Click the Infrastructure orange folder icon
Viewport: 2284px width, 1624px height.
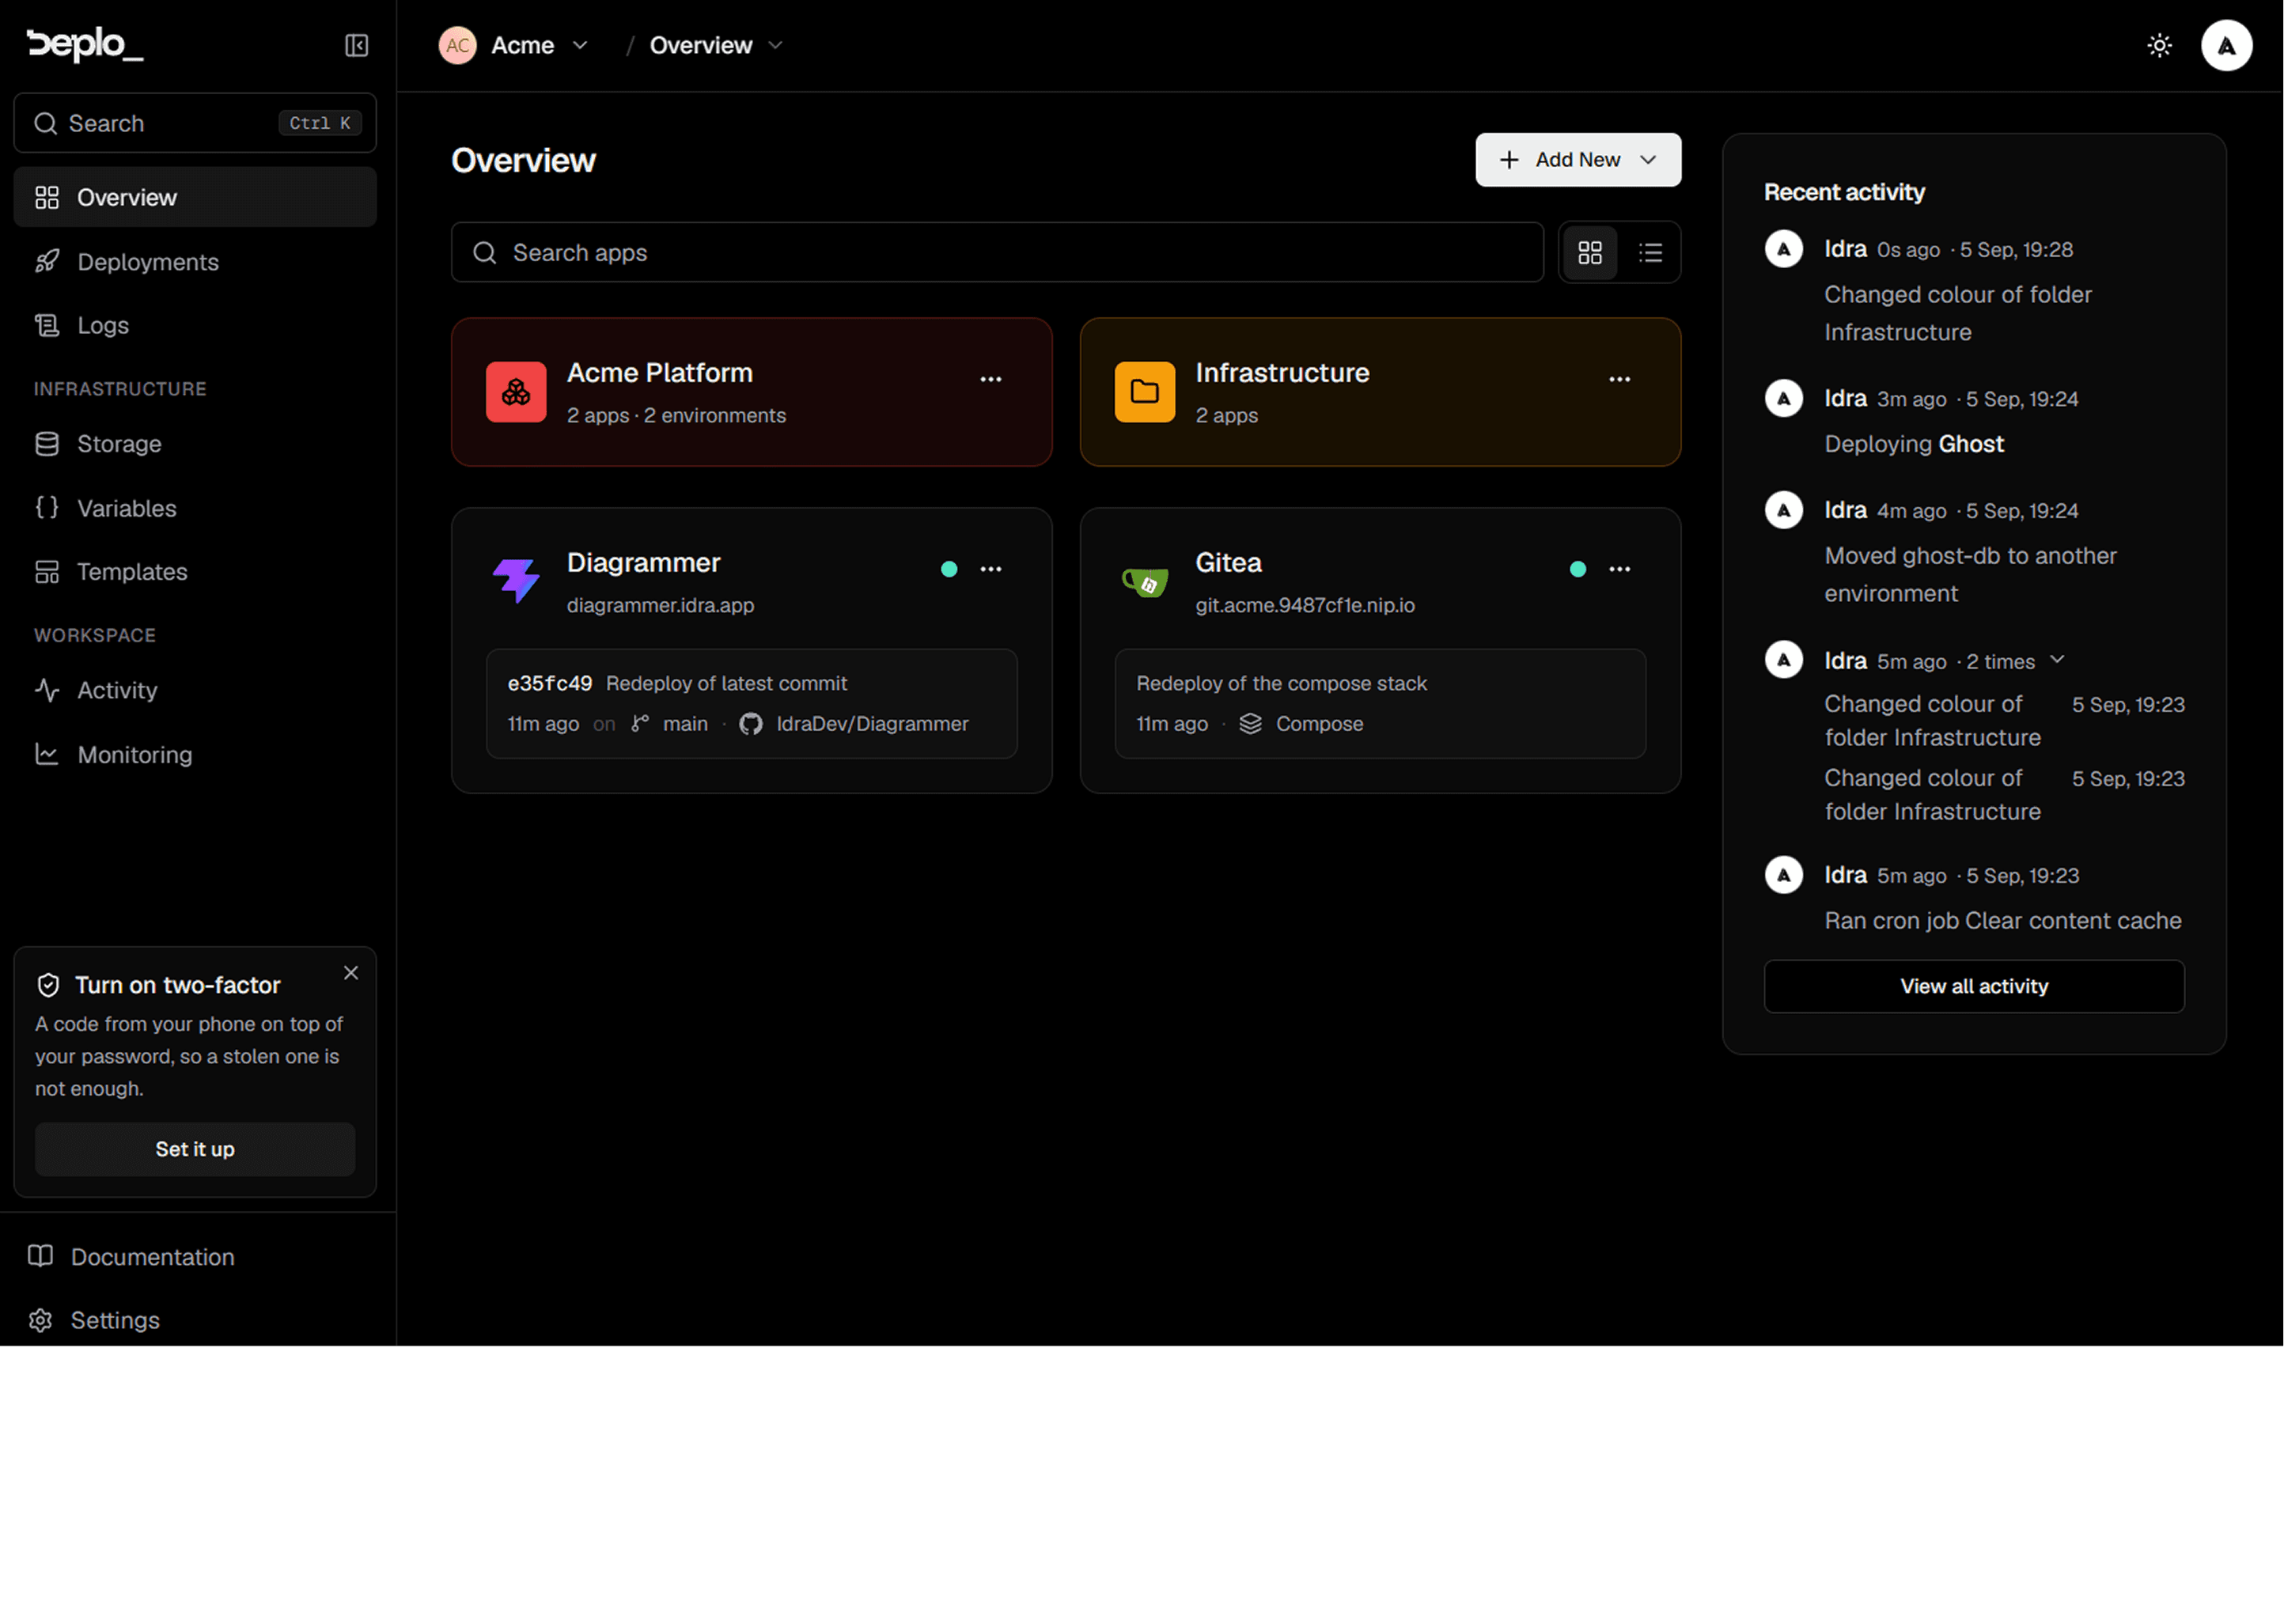pyautogui.click(x=1144, y=392)
